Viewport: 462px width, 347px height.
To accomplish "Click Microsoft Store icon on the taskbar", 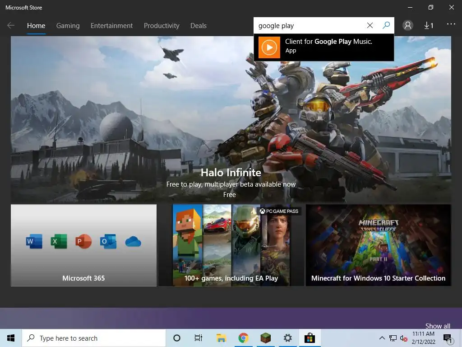I will tap(310, 338).
